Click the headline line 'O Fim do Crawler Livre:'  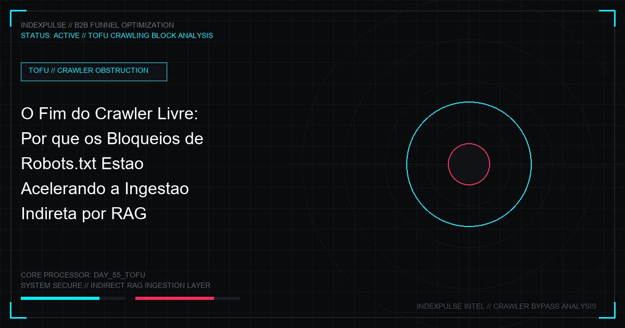[x=109, y=114]
